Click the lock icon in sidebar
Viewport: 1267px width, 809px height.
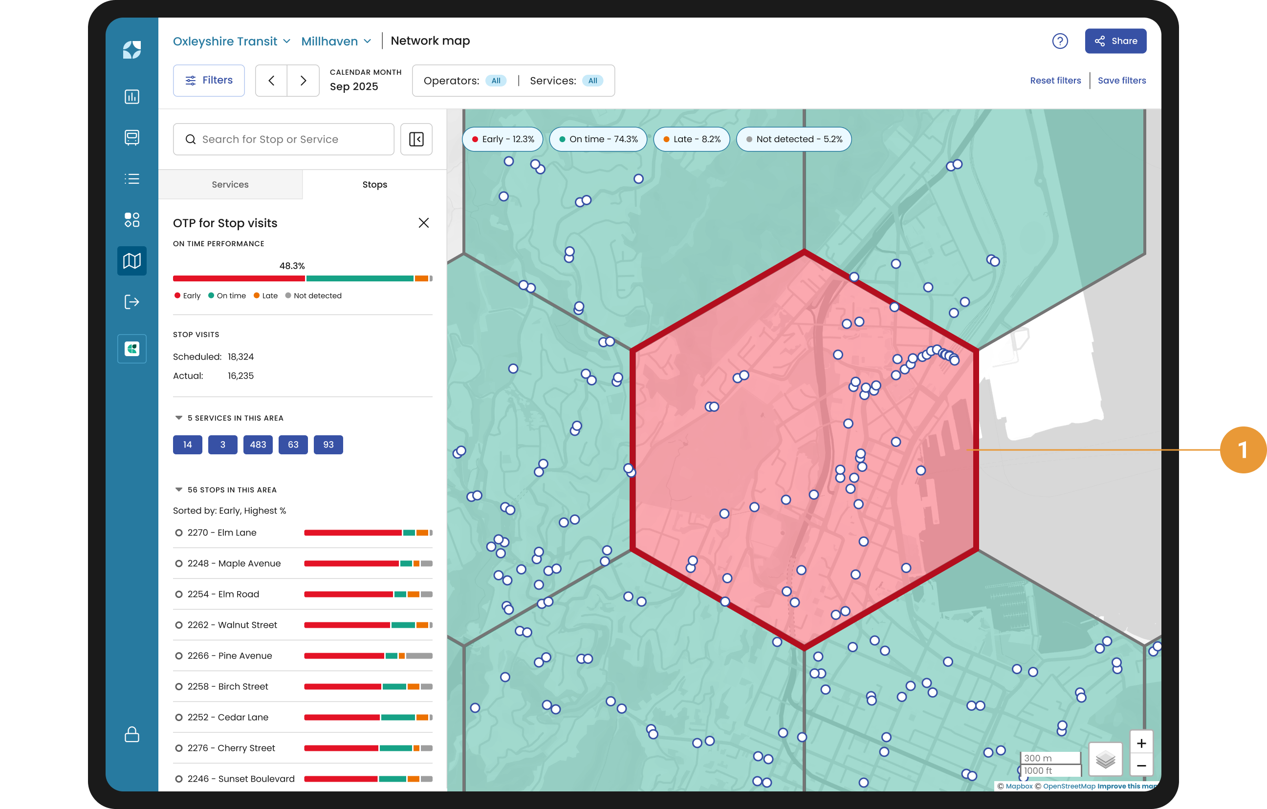[x=131, y=734]
